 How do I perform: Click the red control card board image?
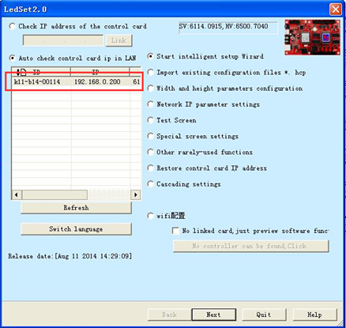click(312, 37)
